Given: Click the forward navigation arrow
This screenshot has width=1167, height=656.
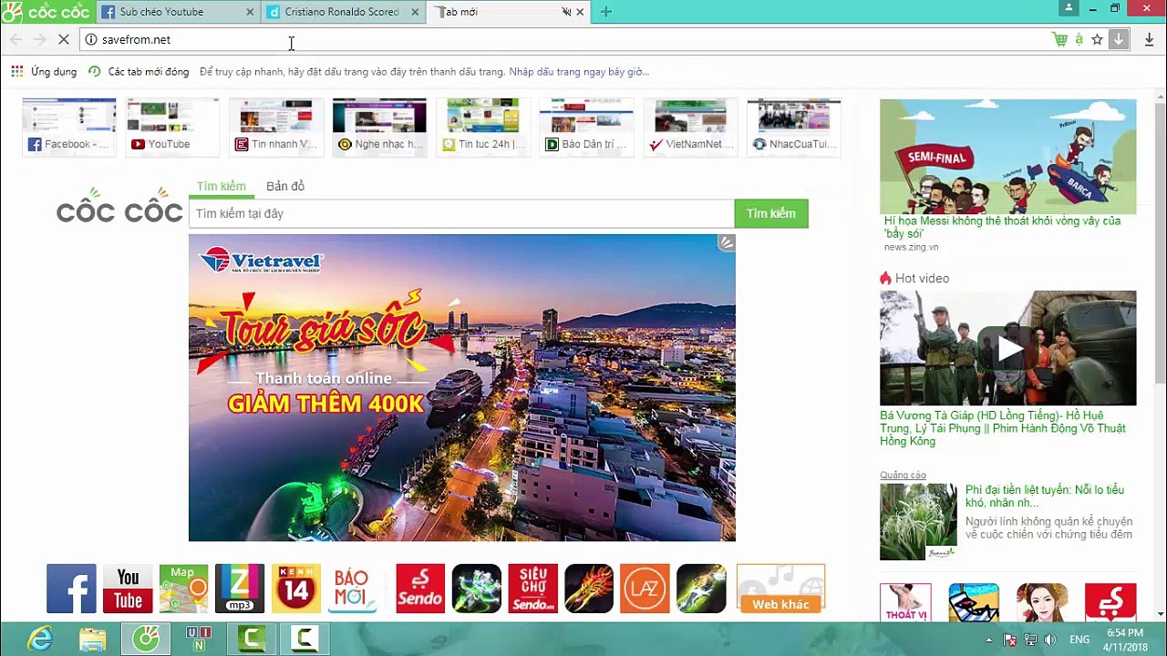Looking at the screenshot, I should click(x=39, y=39).
